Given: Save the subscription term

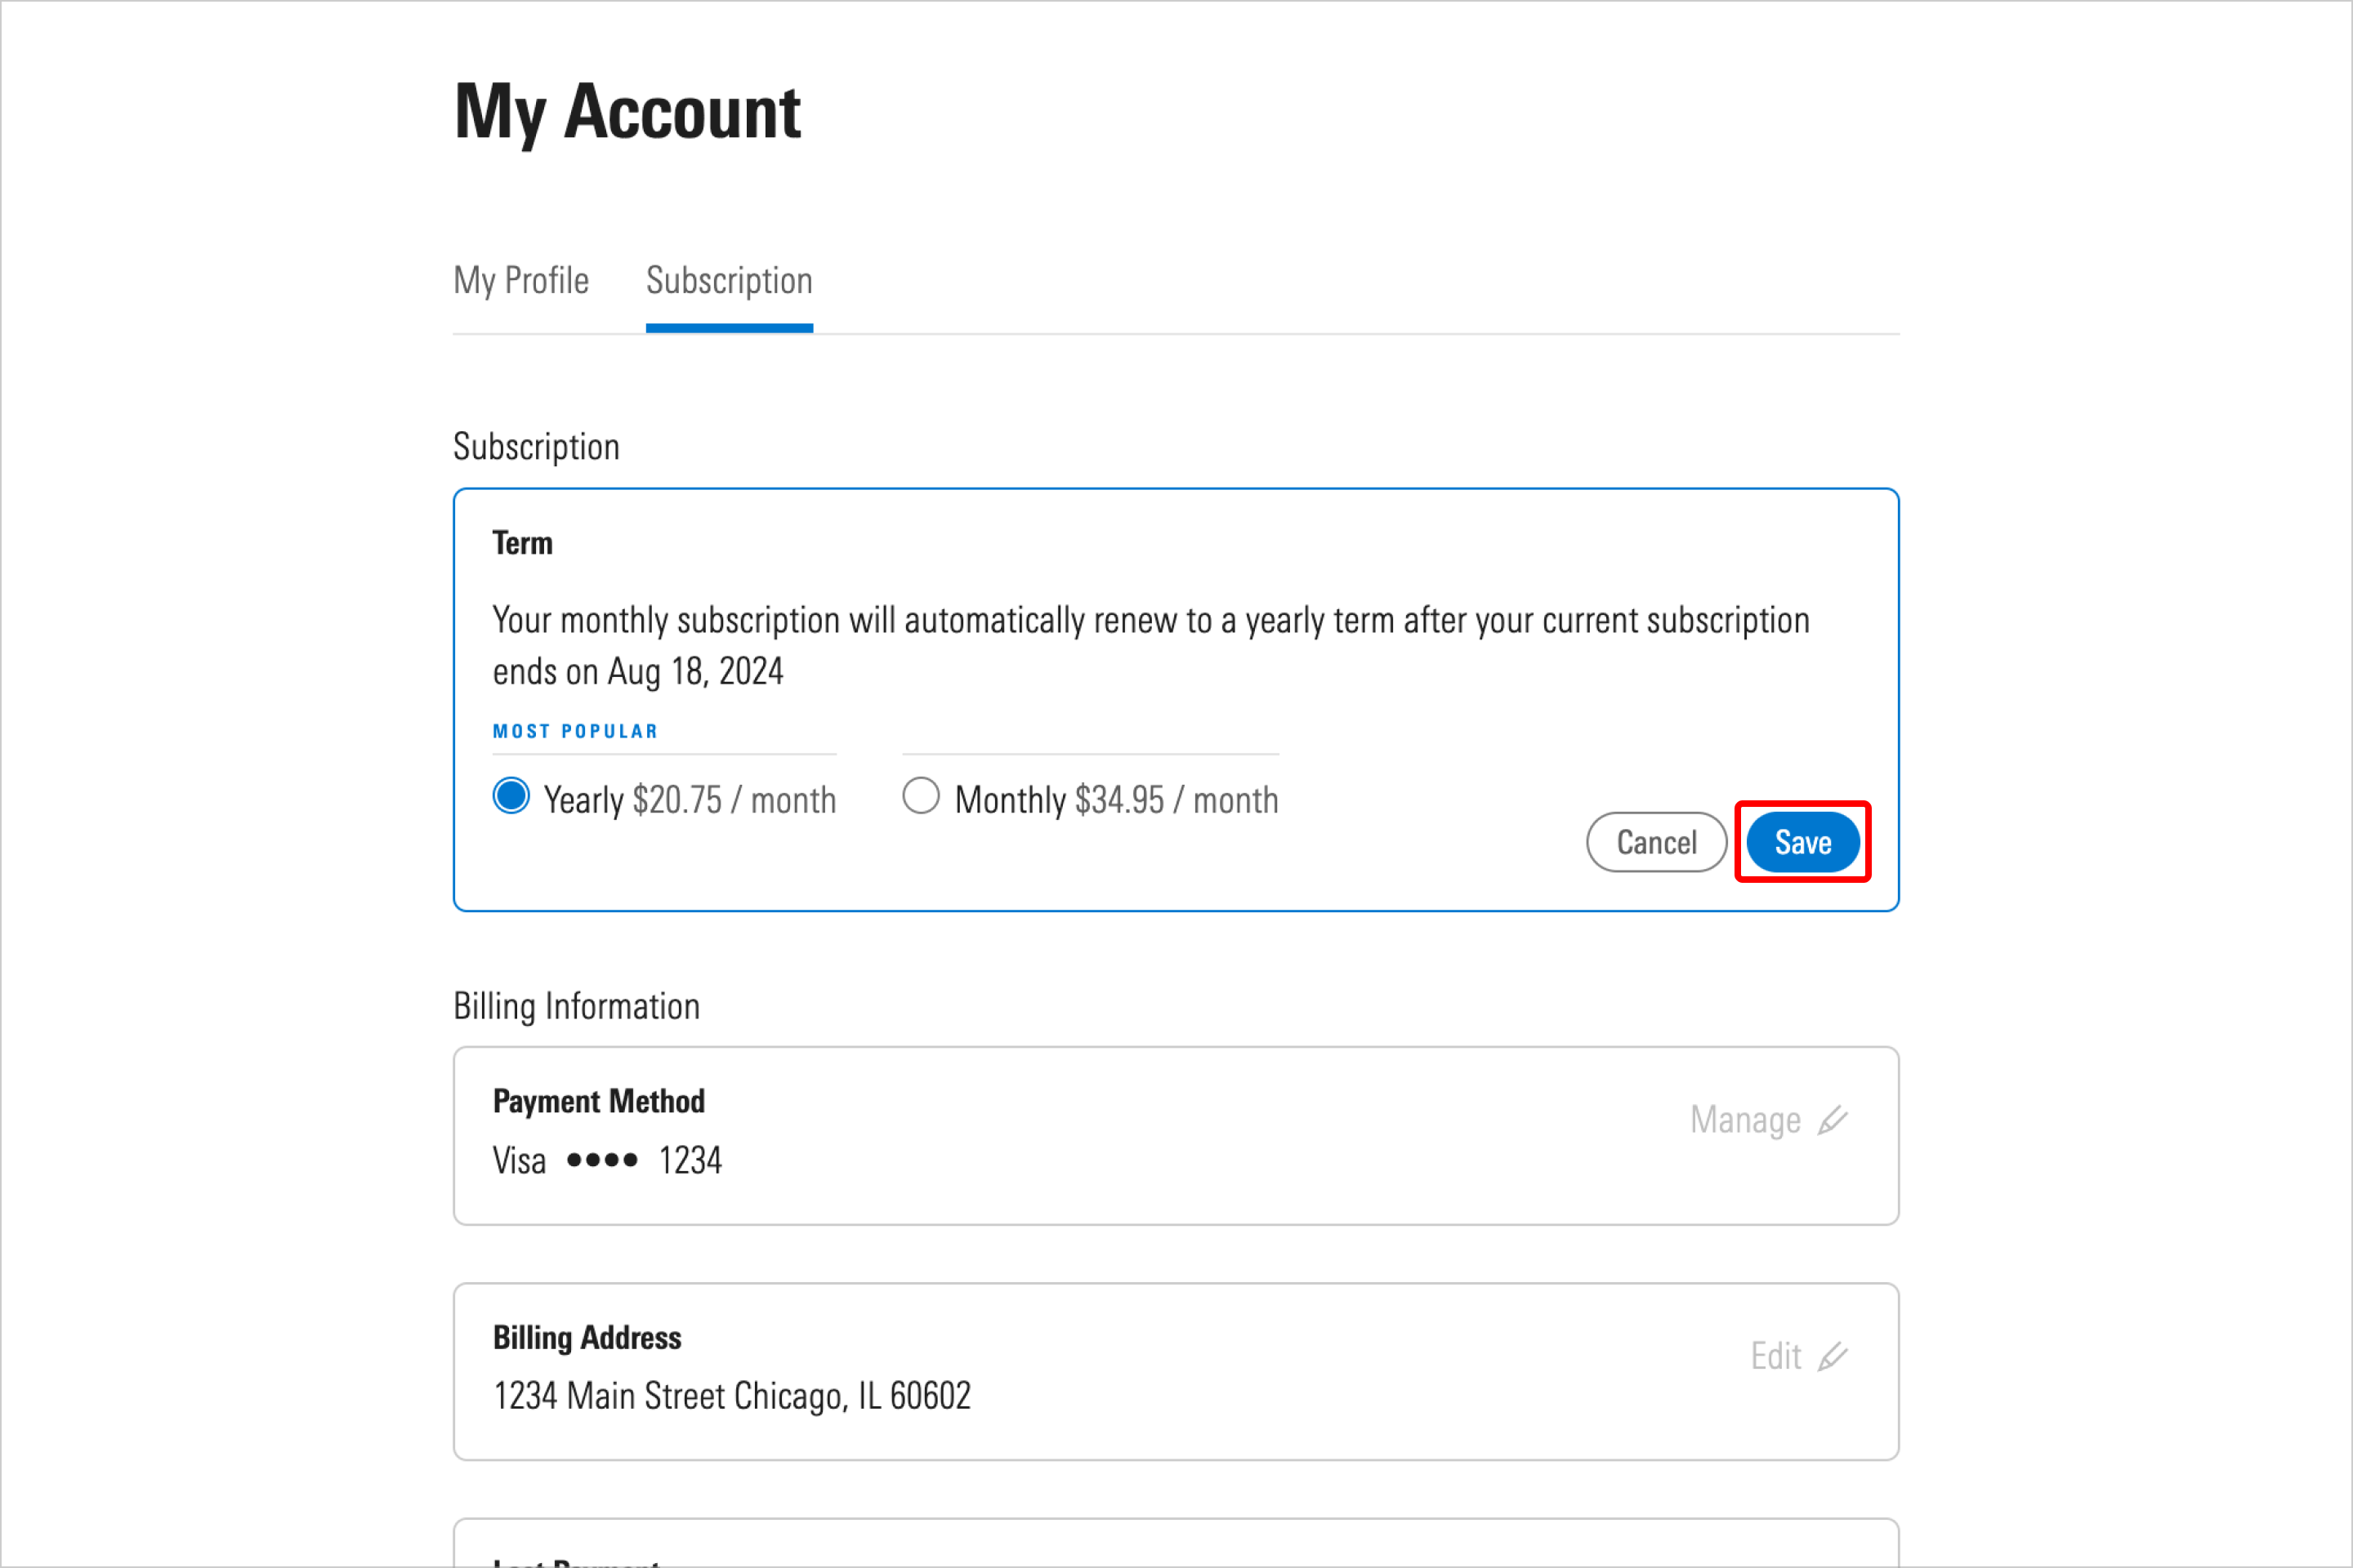Looking at the screenshot, I should coord(1803,842).
